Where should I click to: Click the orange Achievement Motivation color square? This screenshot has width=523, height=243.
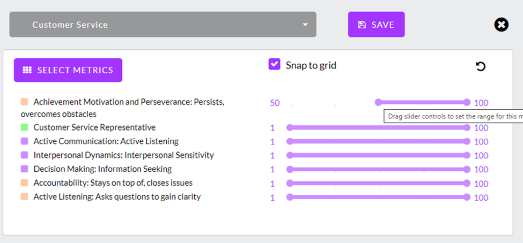tap(24, 102)
